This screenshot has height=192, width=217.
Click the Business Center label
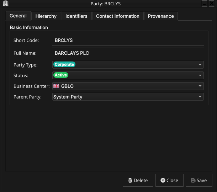32,86
